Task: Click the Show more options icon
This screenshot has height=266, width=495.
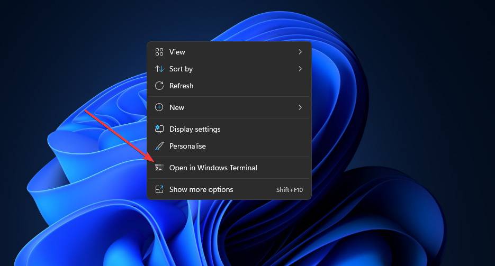Action: (x=159, y=189)
